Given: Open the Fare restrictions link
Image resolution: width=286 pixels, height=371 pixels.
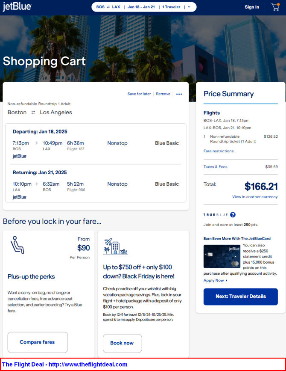Looking at the screenshot, I should 219,151.
